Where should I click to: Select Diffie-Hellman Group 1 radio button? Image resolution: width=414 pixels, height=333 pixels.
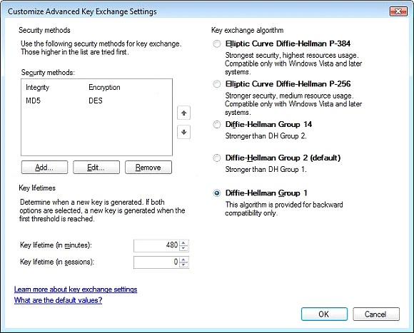(x=216, y=193)
